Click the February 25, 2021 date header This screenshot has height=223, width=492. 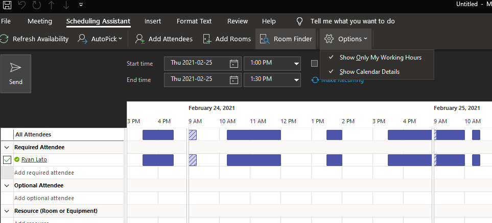(x=457, y=108)
